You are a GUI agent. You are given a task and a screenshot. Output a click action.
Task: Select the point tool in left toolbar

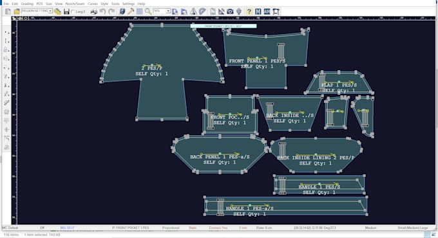pyautogui.click(x=6, y=32)
